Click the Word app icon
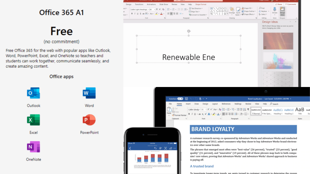This screenshot has height=174, width=310. (x=89, y=94)
